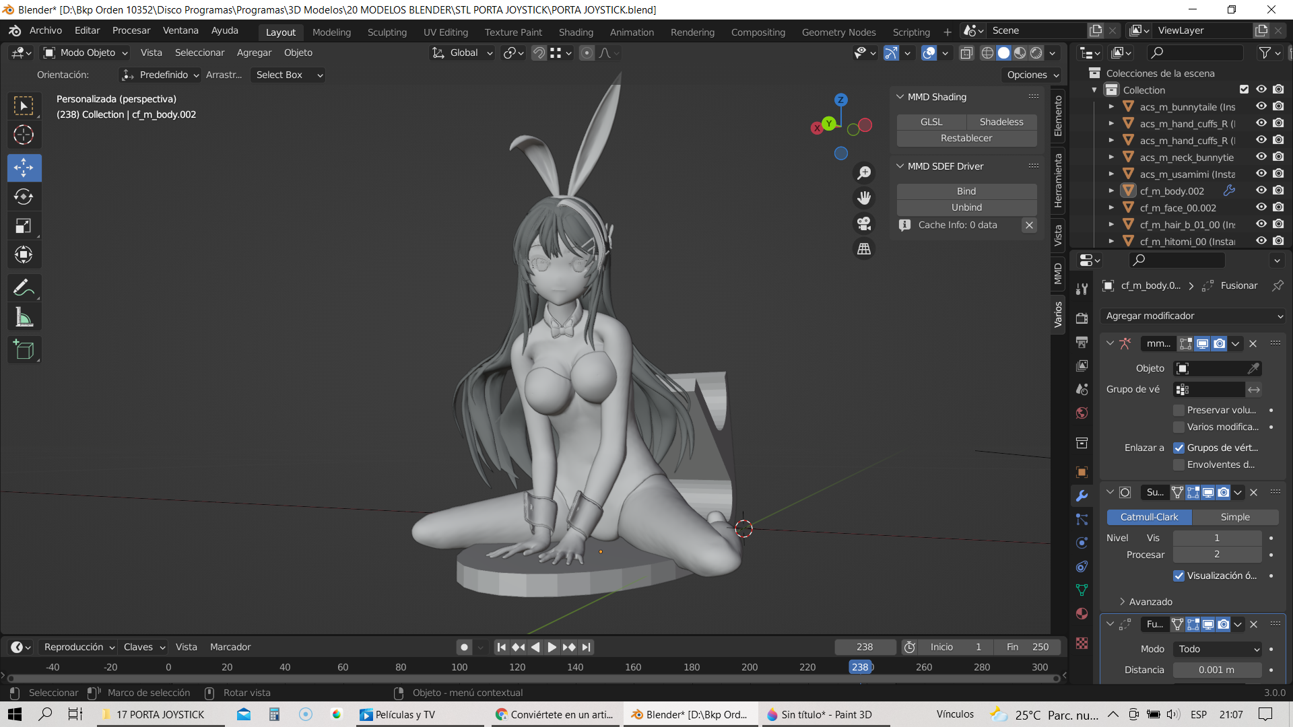
Task: Activate the Scale tool
Action: click(24, 226)
